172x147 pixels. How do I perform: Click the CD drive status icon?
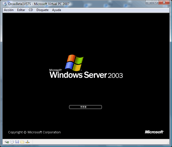[12, 142]
